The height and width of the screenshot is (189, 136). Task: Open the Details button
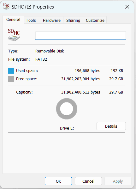111,126
